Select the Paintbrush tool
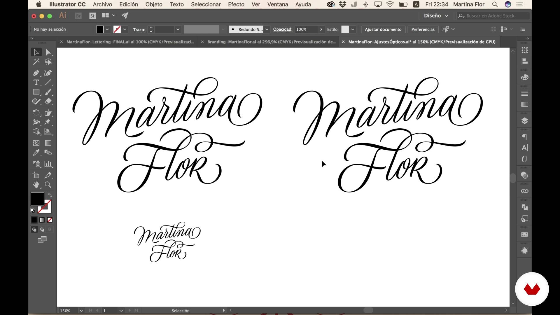The image size is (560, 315). [x=48, y=92]
